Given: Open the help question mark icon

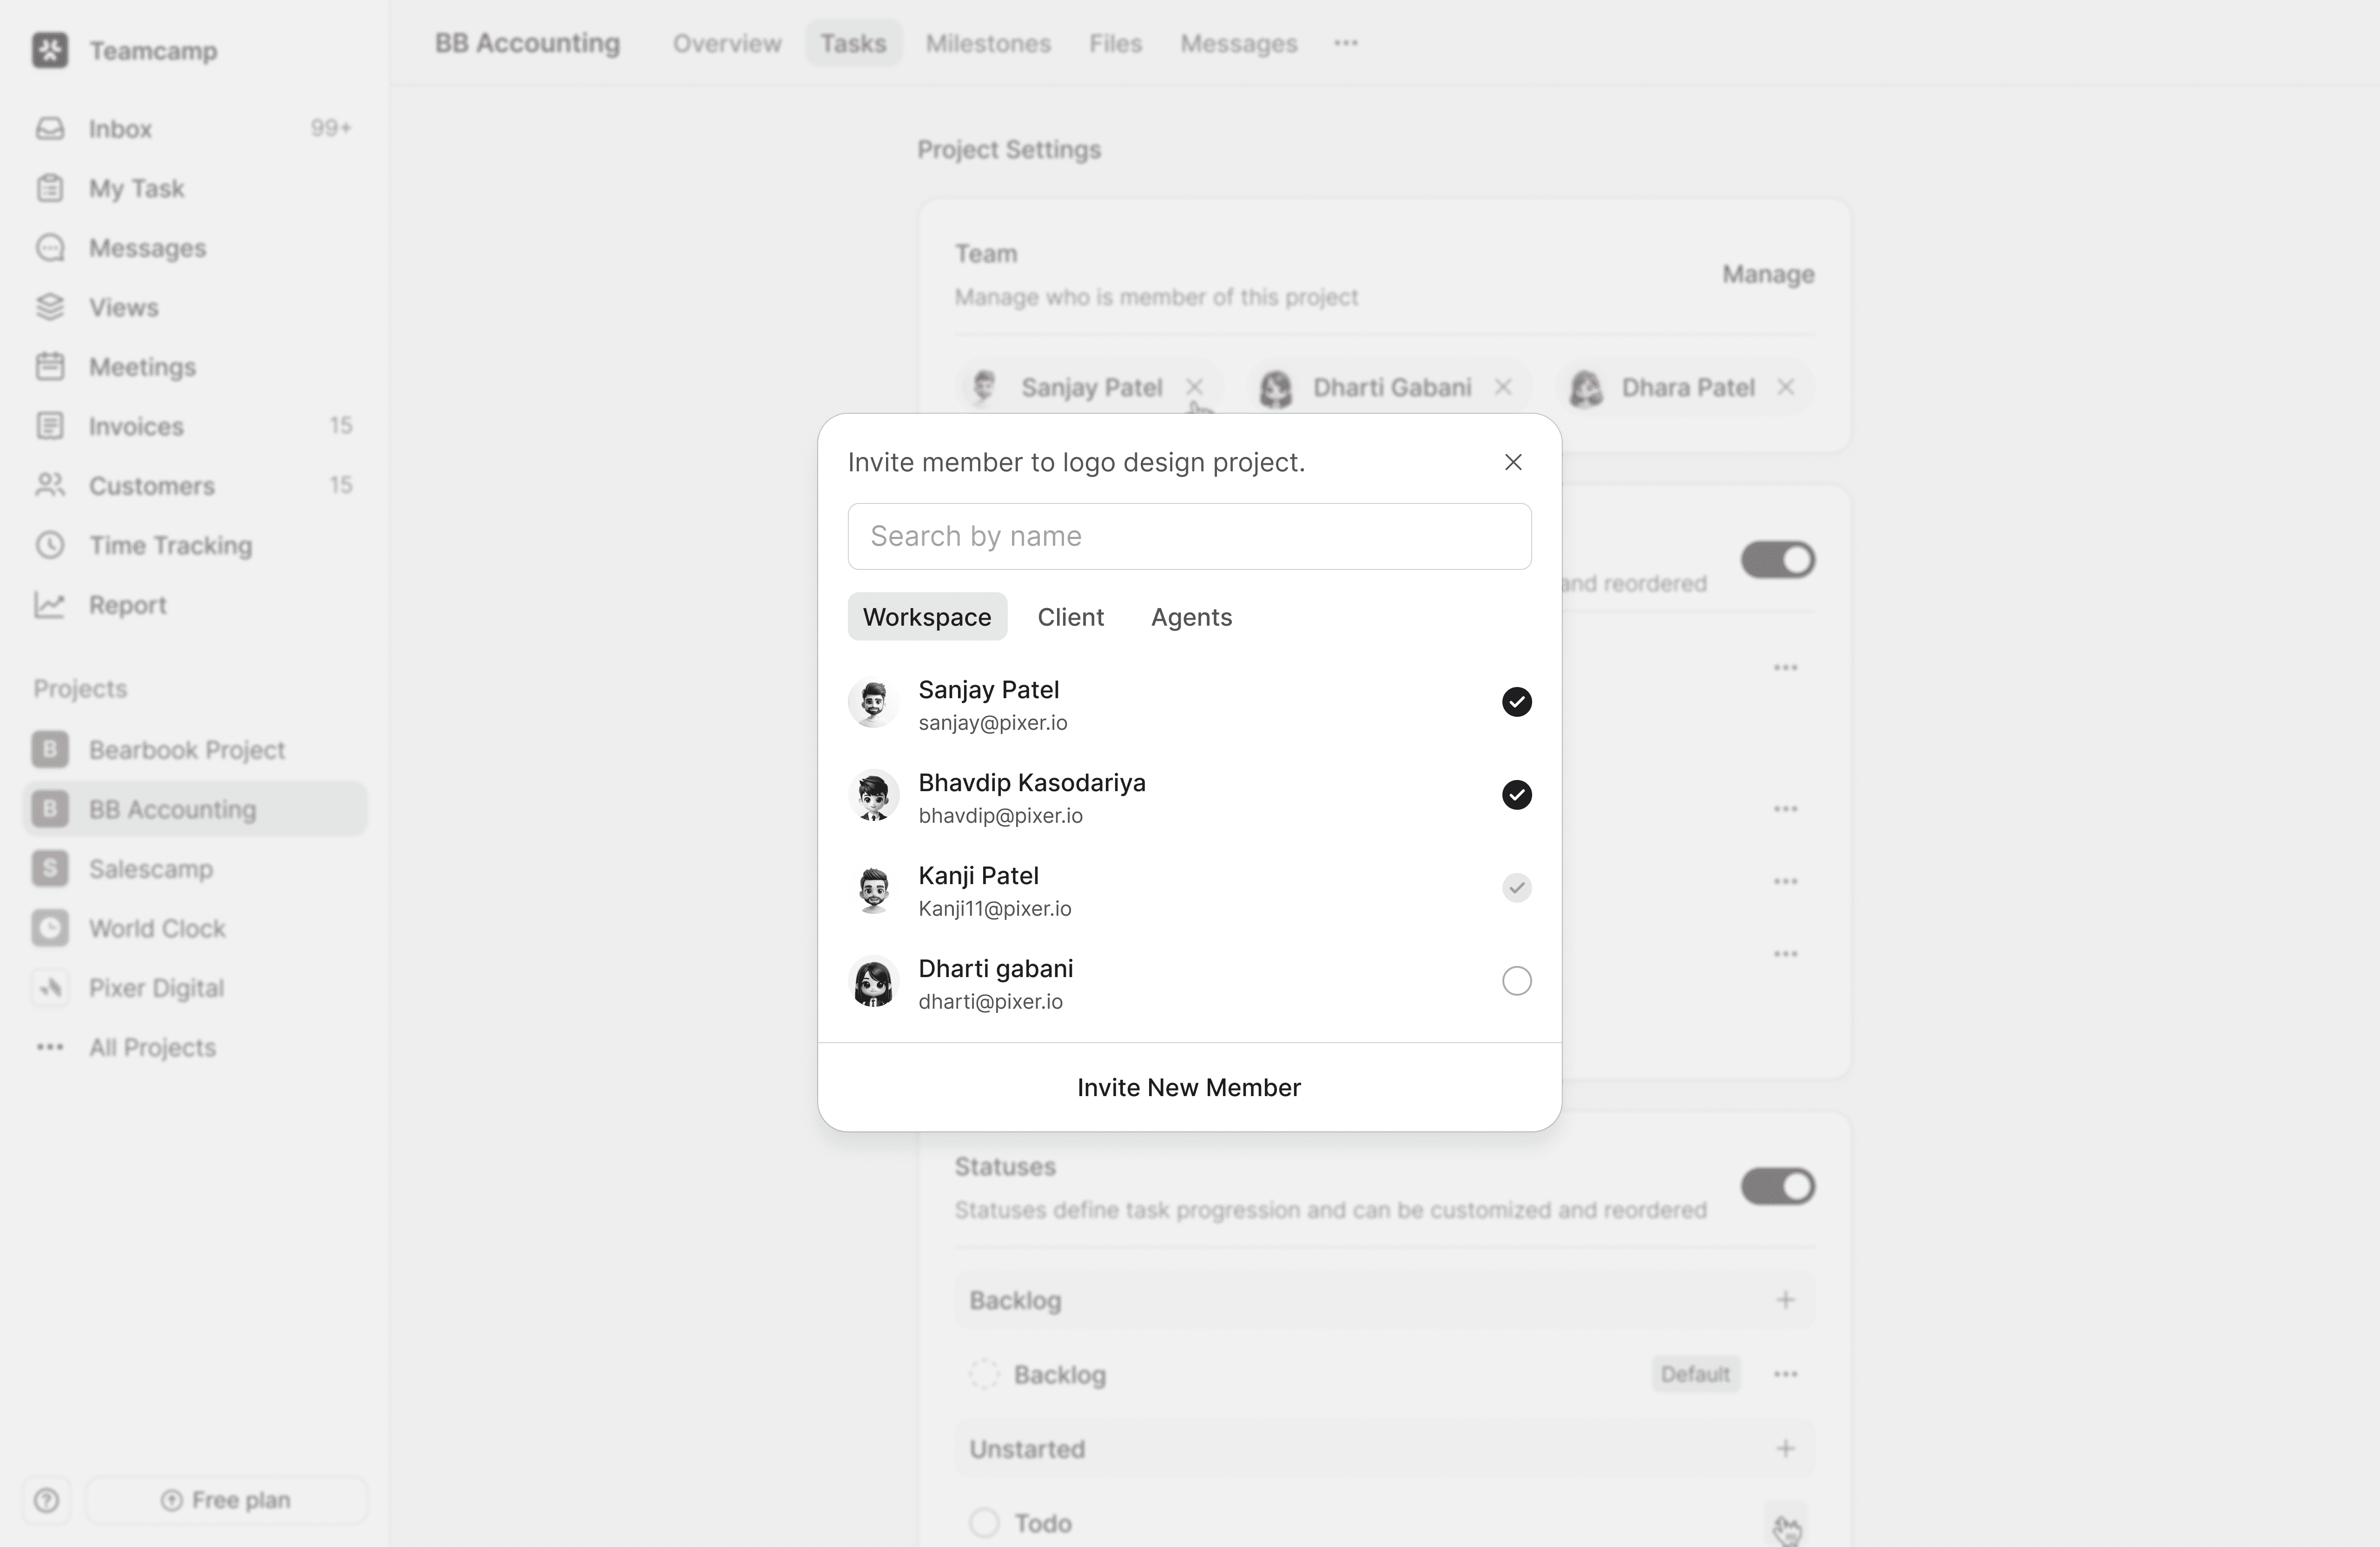Looking at the screenshot, I should click(46, 1501).
